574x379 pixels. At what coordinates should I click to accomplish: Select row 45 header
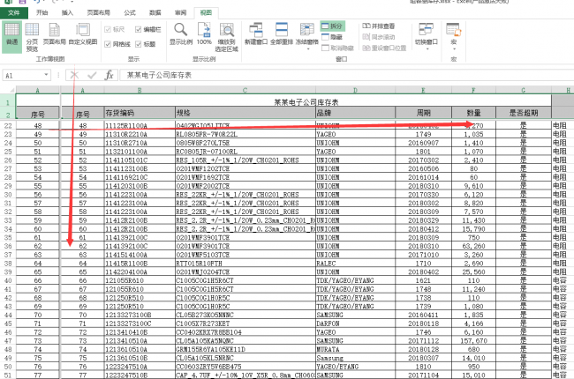8,323
